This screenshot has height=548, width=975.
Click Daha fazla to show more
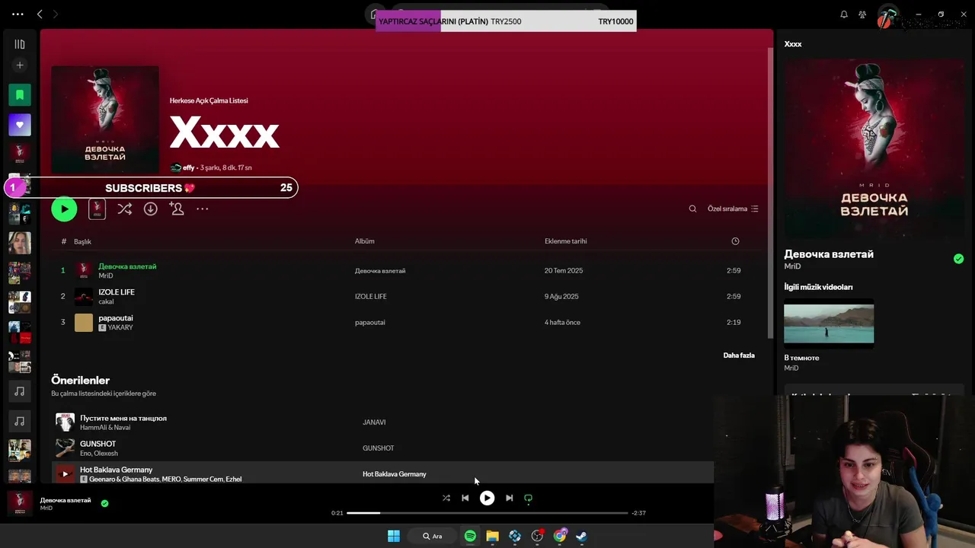coord(739,355)
